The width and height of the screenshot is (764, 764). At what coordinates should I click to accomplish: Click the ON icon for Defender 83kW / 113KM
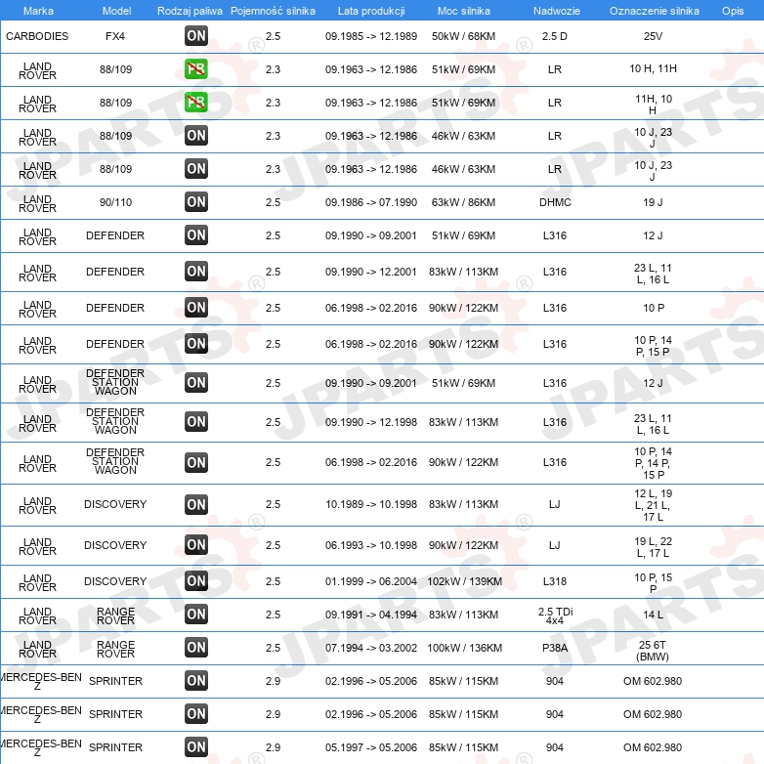tap(195, 271)
